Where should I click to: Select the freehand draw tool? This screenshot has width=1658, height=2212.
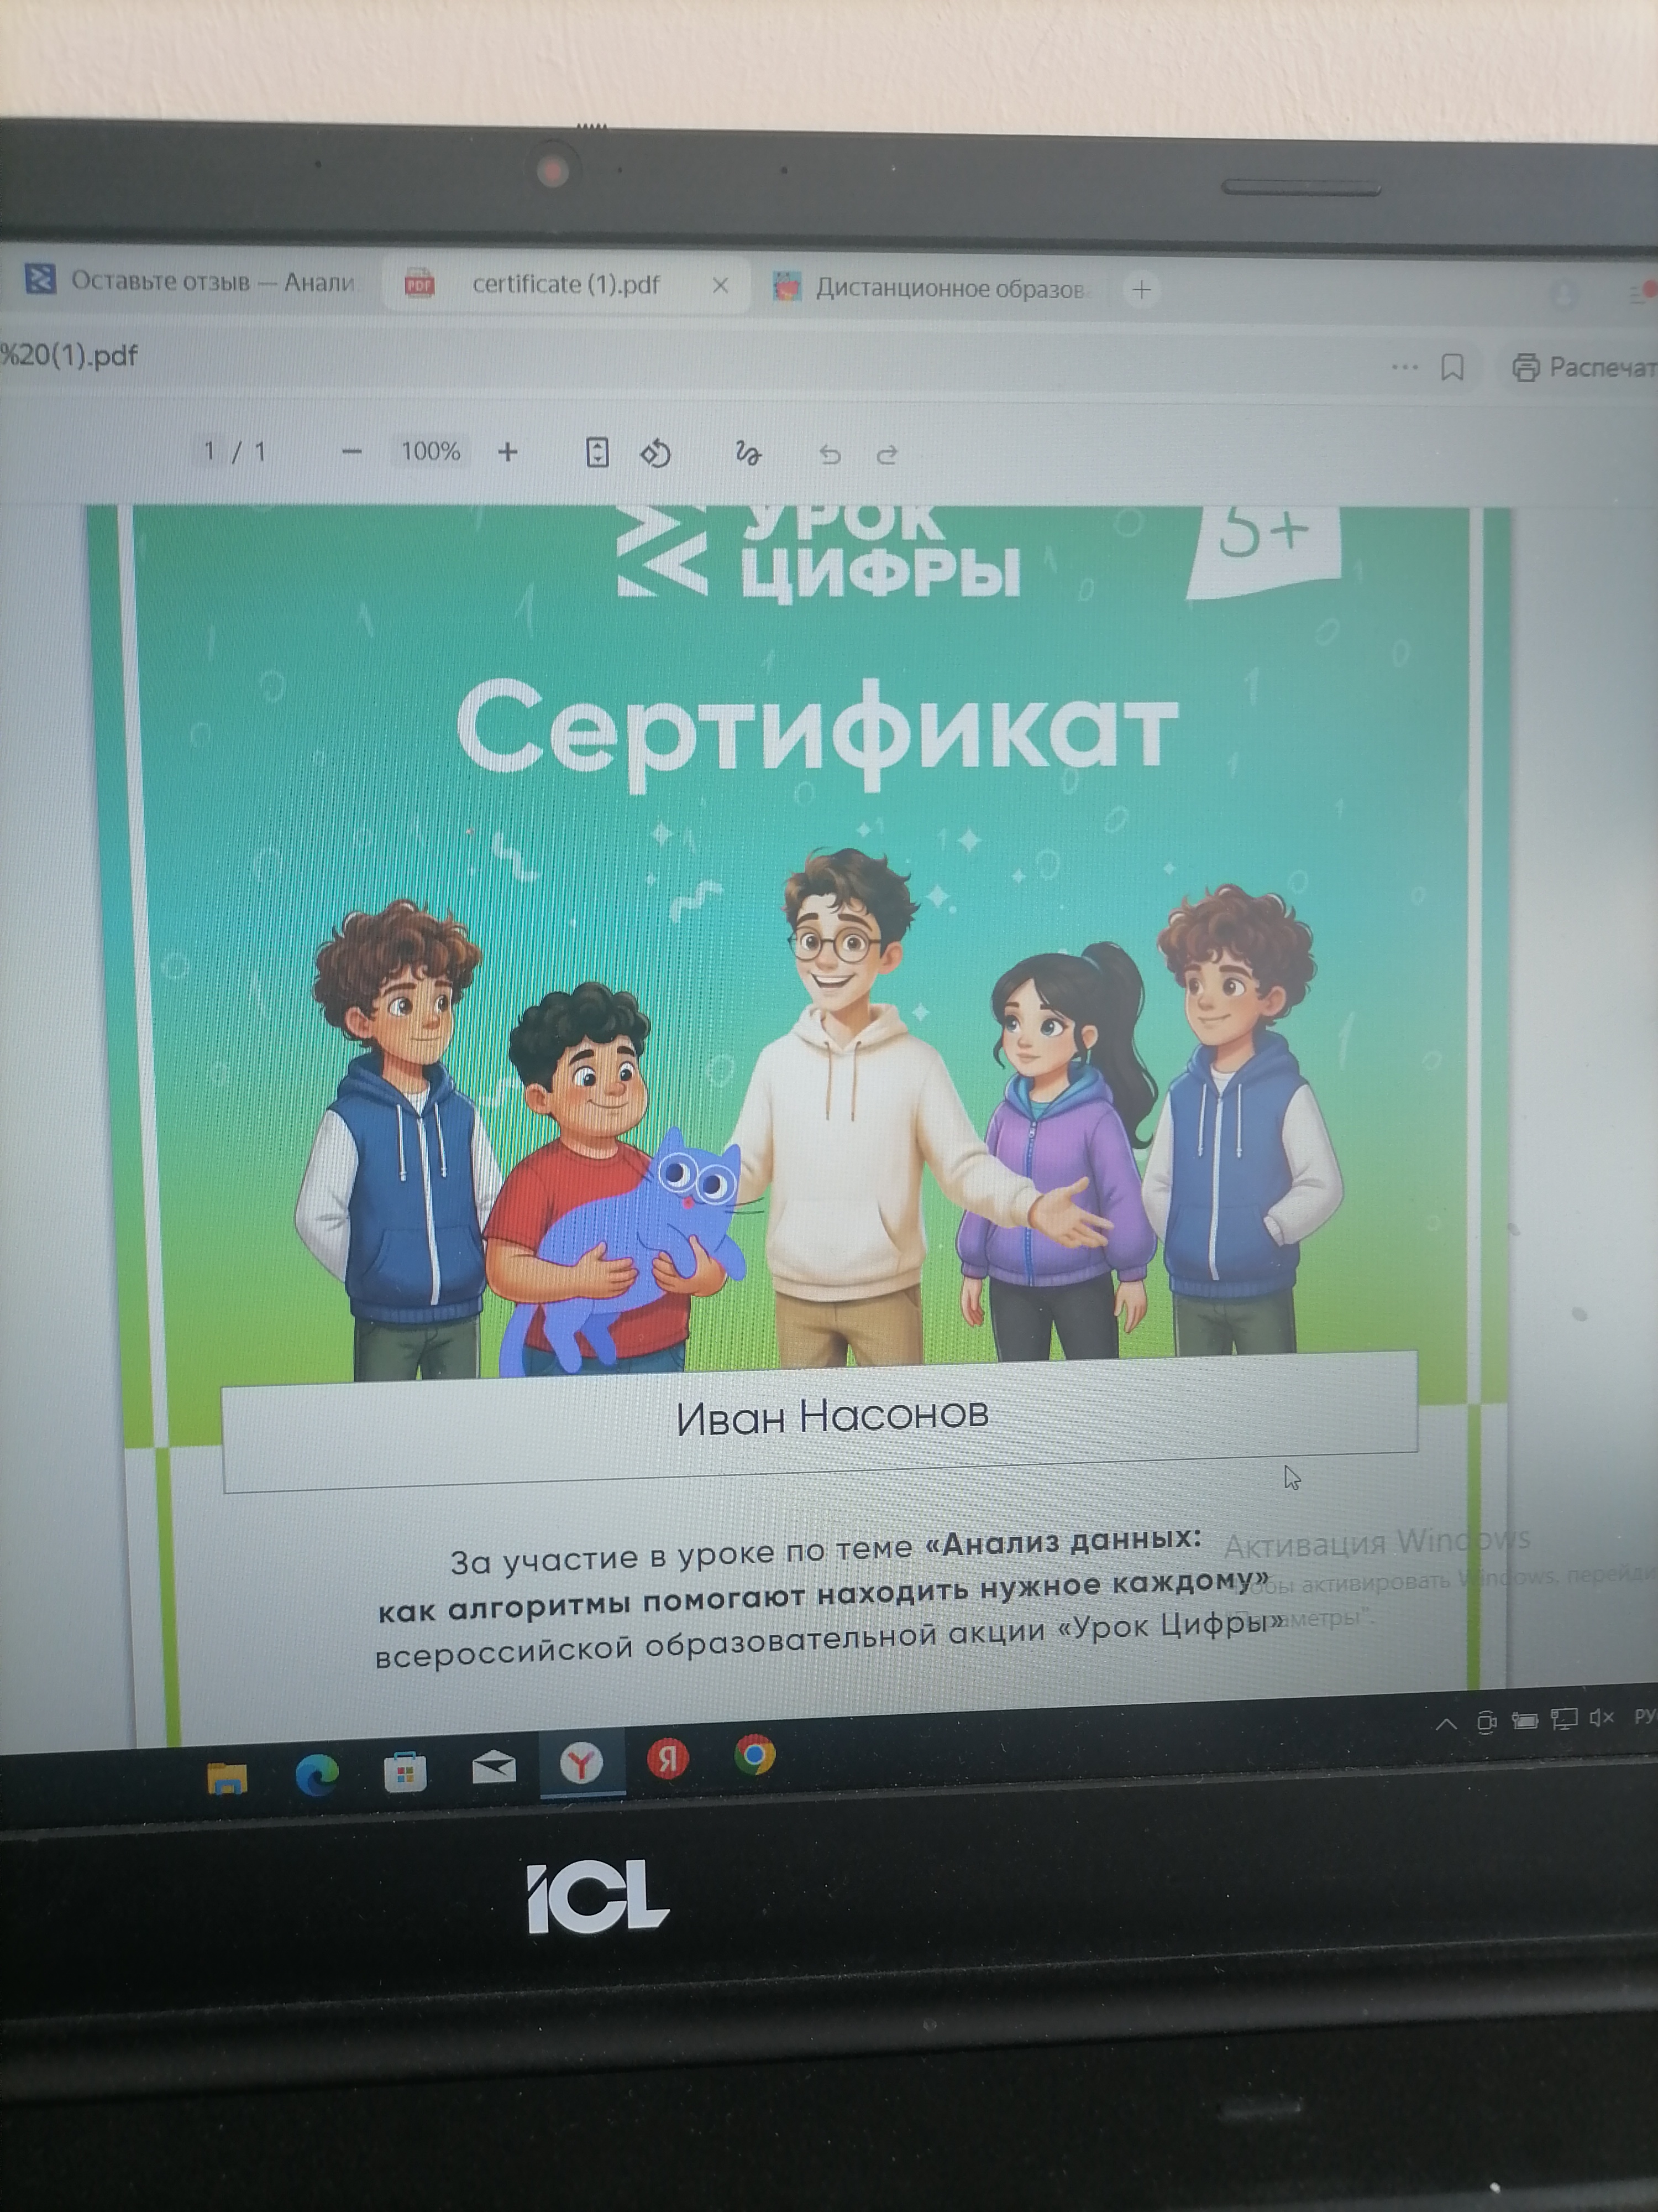coord(748,454)
